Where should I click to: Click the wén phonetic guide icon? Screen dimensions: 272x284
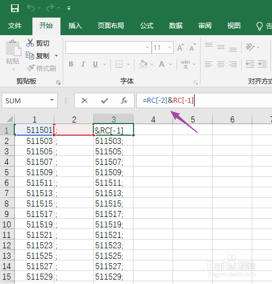pyautogui.click(x=186, y=64)
